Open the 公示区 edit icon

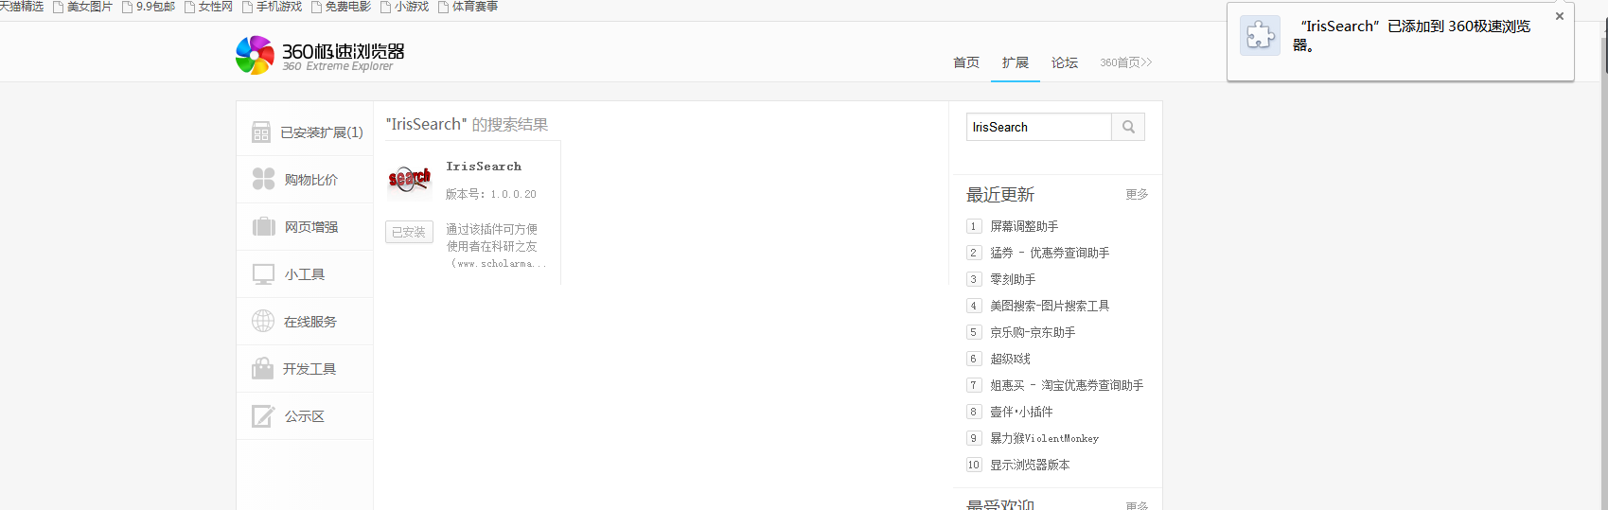(x=263, y=416)
